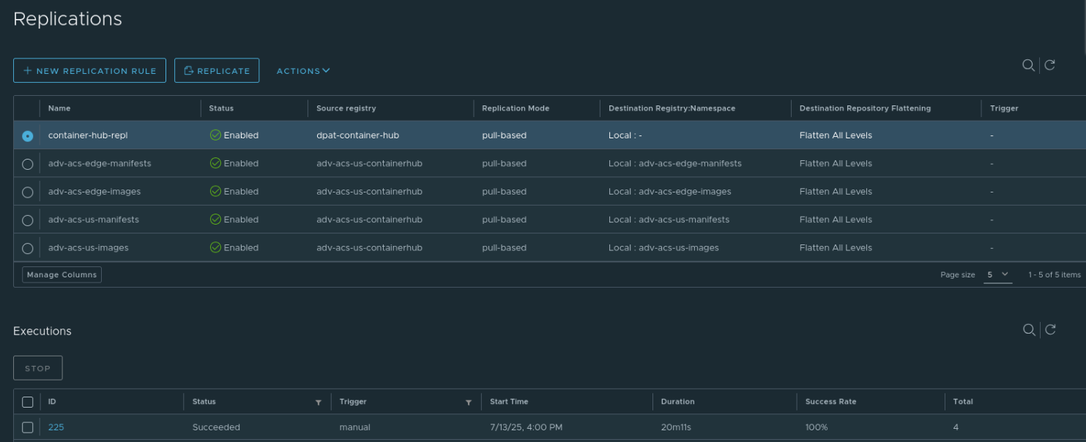Toggle the select-all executions checkbox
Screen dimensions: 1086x442
point(28,402)
